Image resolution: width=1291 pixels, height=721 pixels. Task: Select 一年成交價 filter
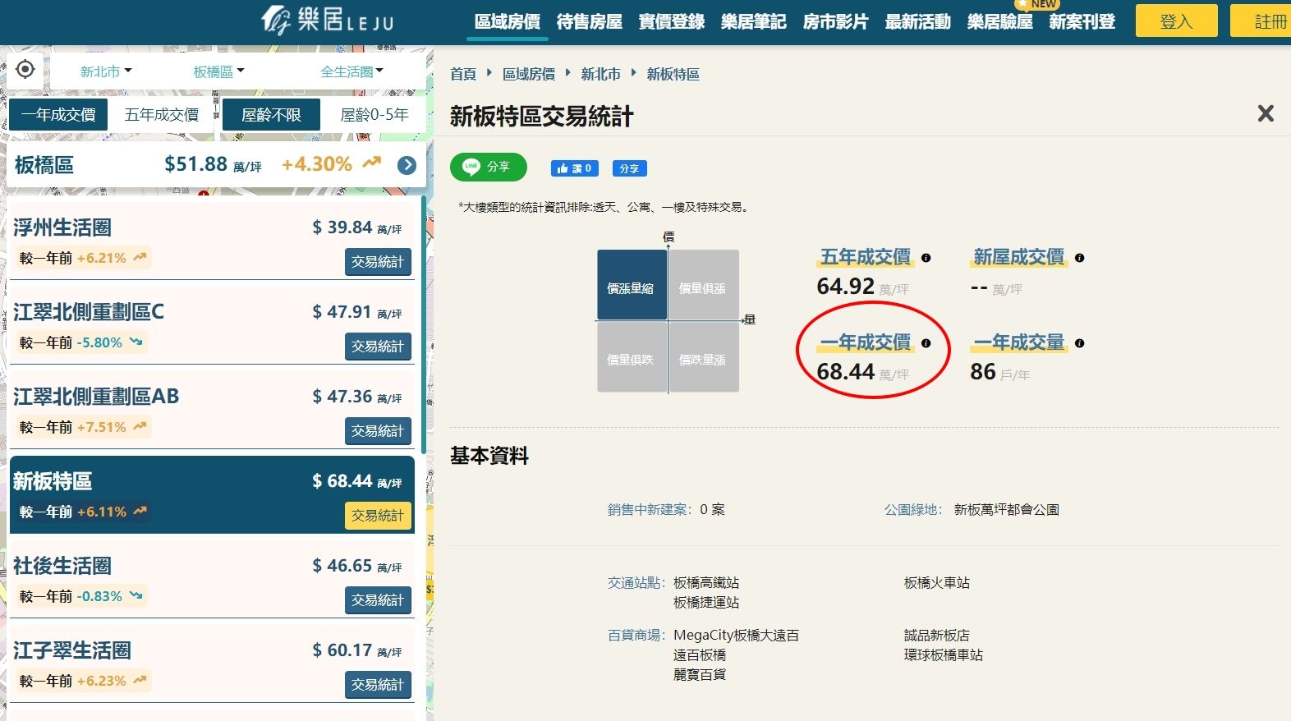coord(58,115)
